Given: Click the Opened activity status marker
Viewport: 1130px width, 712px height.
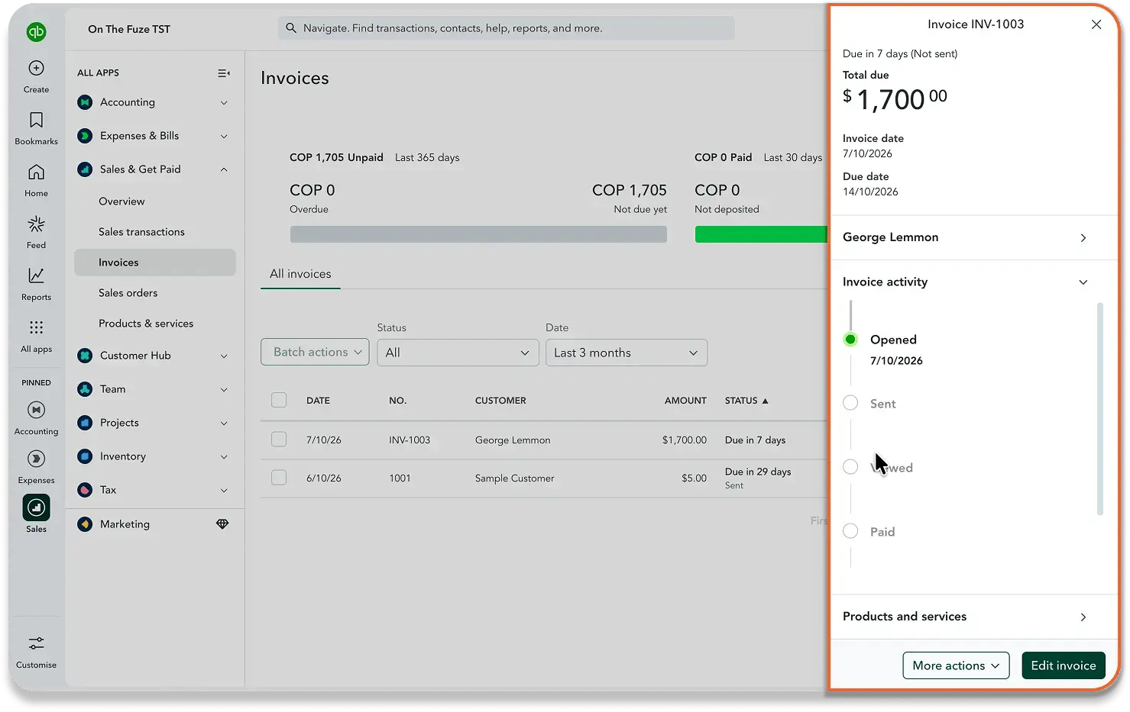Looking at the screenshot, I should pyautogui.click(x=850, y=340).
